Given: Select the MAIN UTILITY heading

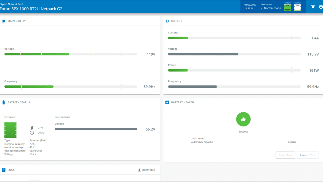Looking at the screenshot, I should [x=17, y=21].
